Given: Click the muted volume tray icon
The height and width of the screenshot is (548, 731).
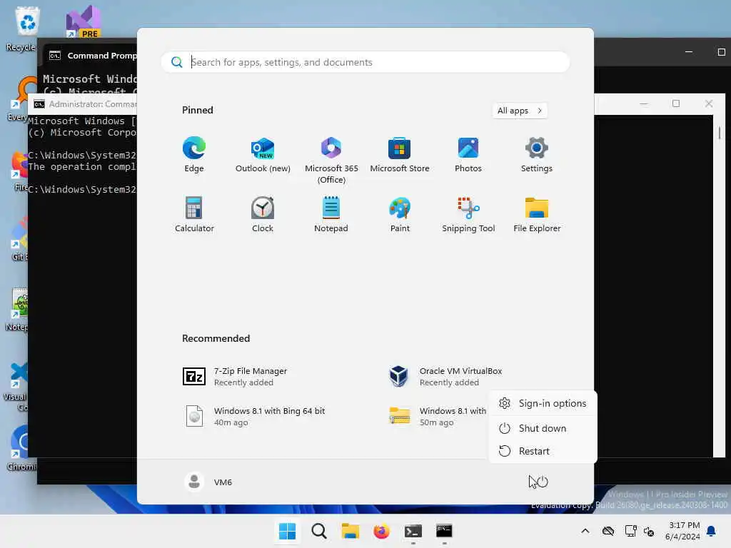Looking at the screenshot, I should 648,531.
